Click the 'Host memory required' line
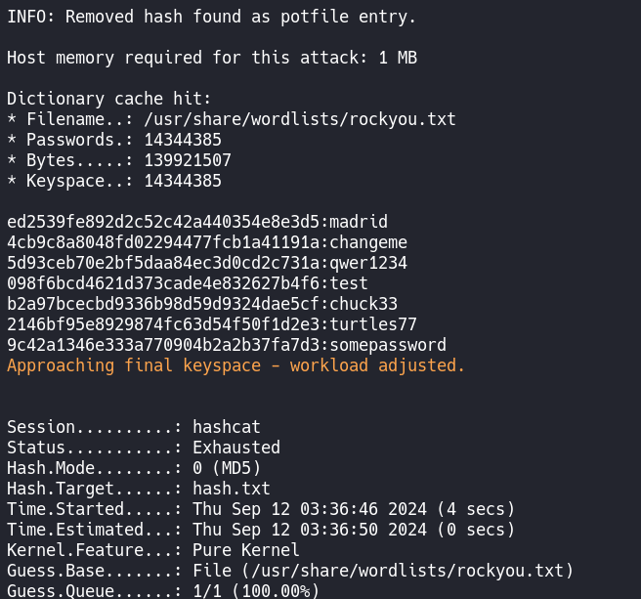The image size is (641, 599). [x=211, y=58]
